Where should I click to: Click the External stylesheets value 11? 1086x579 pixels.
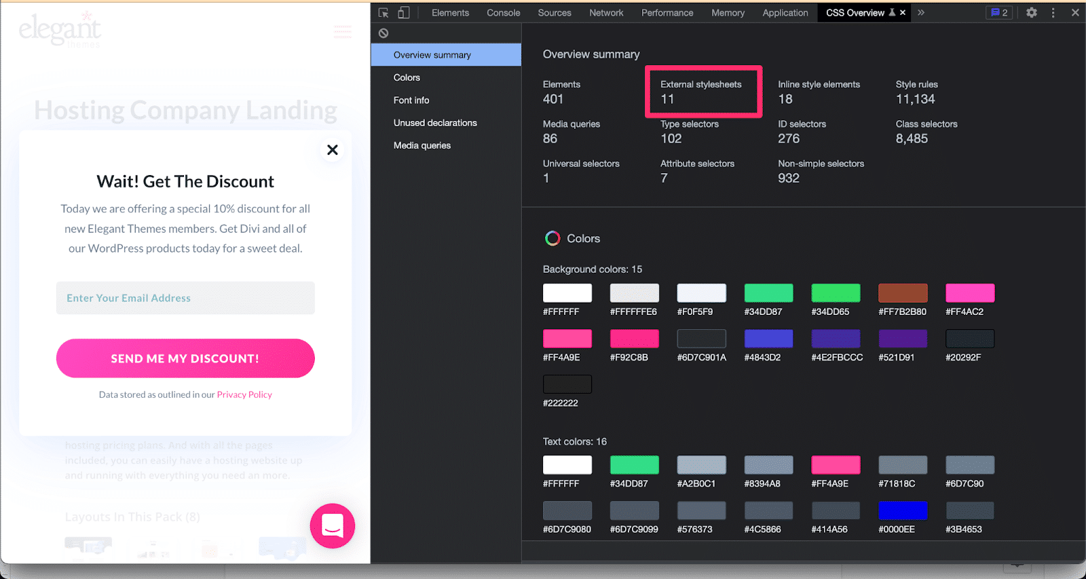667,99
